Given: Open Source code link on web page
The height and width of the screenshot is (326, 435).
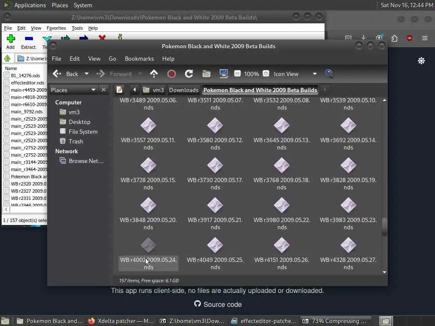Looking at the screenshot, I should (218, 304).
